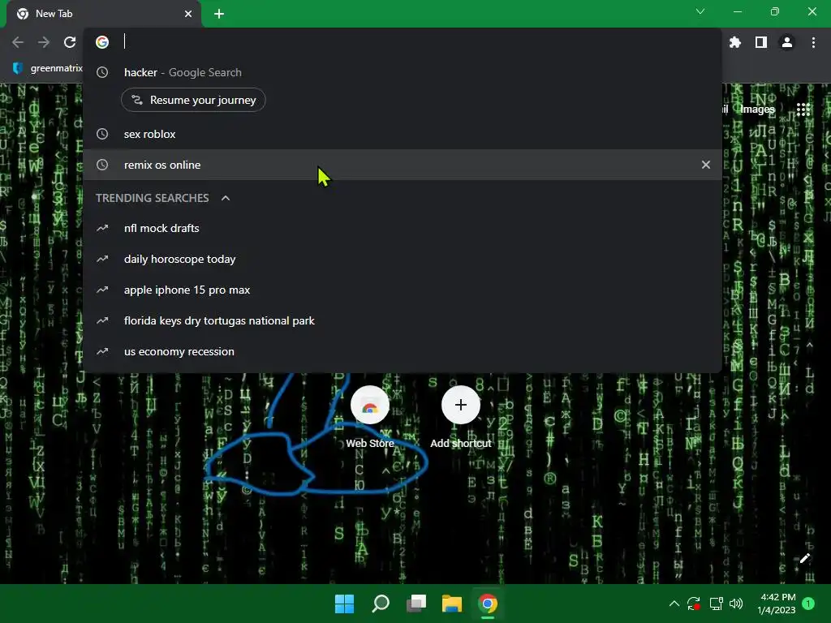This screenshot has height=623, width=831.
Task: Choose trending search 'daily horoscope today'
Action: point(403,259)
